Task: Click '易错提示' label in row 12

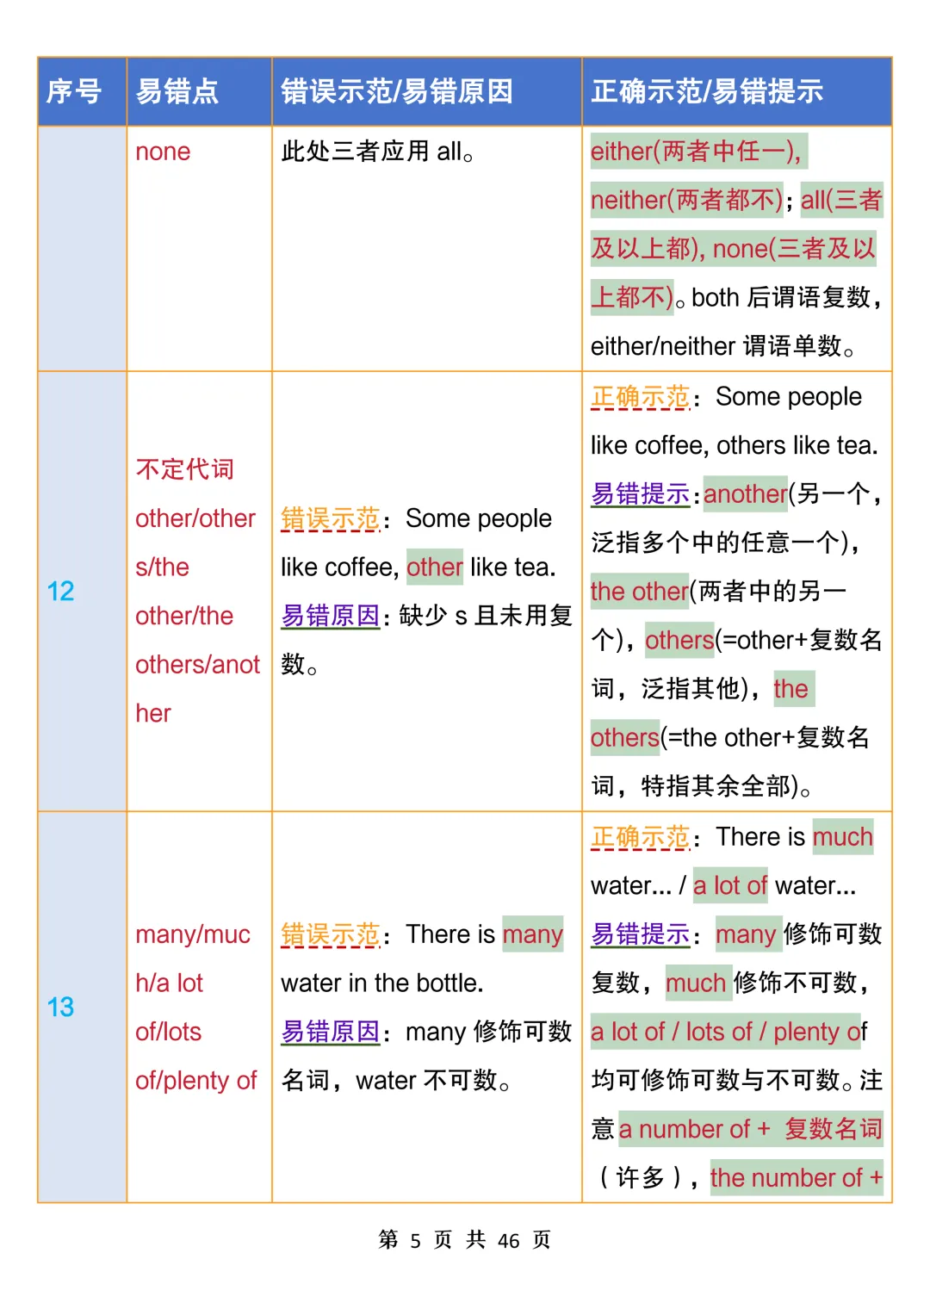Action: coord(640,493)
